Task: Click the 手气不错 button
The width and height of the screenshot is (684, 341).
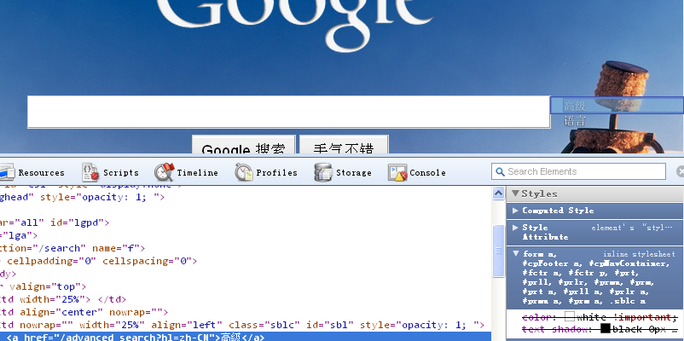Action: pos(344,148)
